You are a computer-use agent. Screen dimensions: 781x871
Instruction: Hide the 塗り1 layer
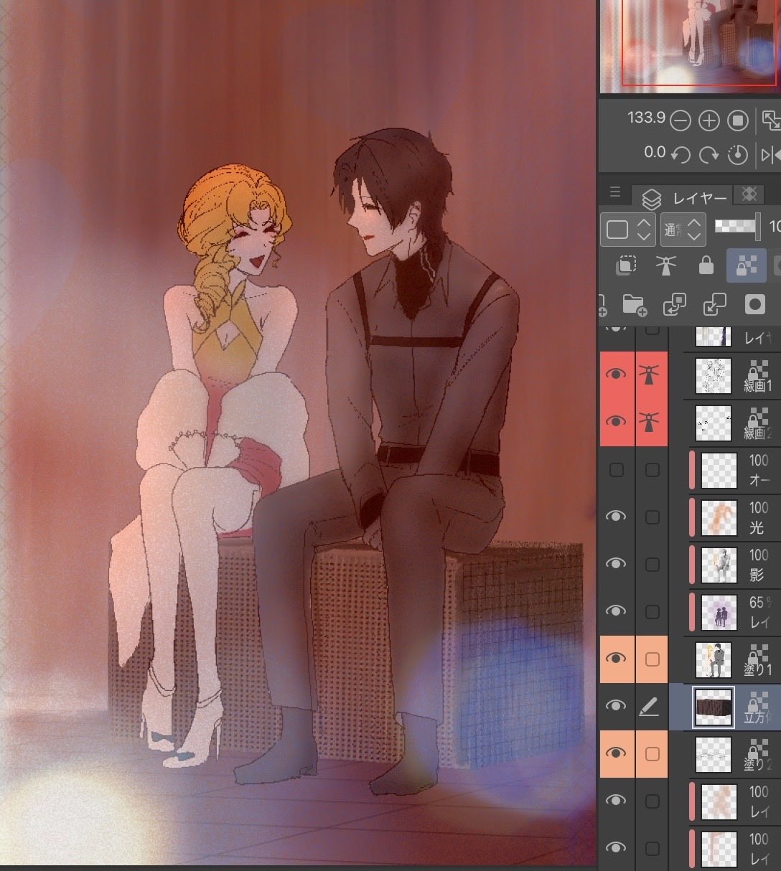click(x=616, y=659)
